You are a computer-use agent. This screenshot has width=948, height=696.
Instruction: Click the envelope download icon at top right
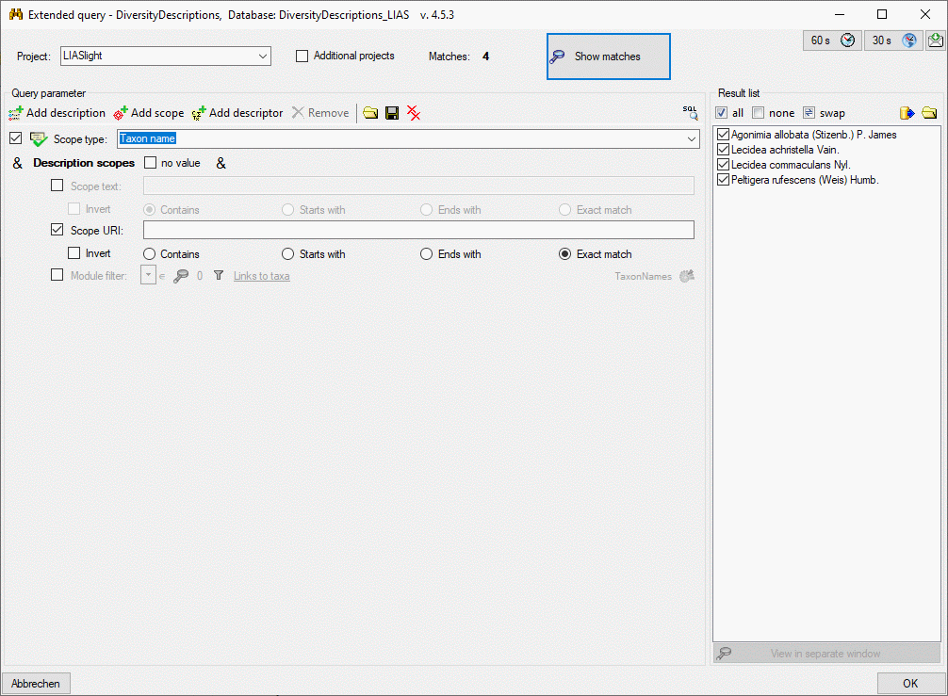tap(935, 40)
